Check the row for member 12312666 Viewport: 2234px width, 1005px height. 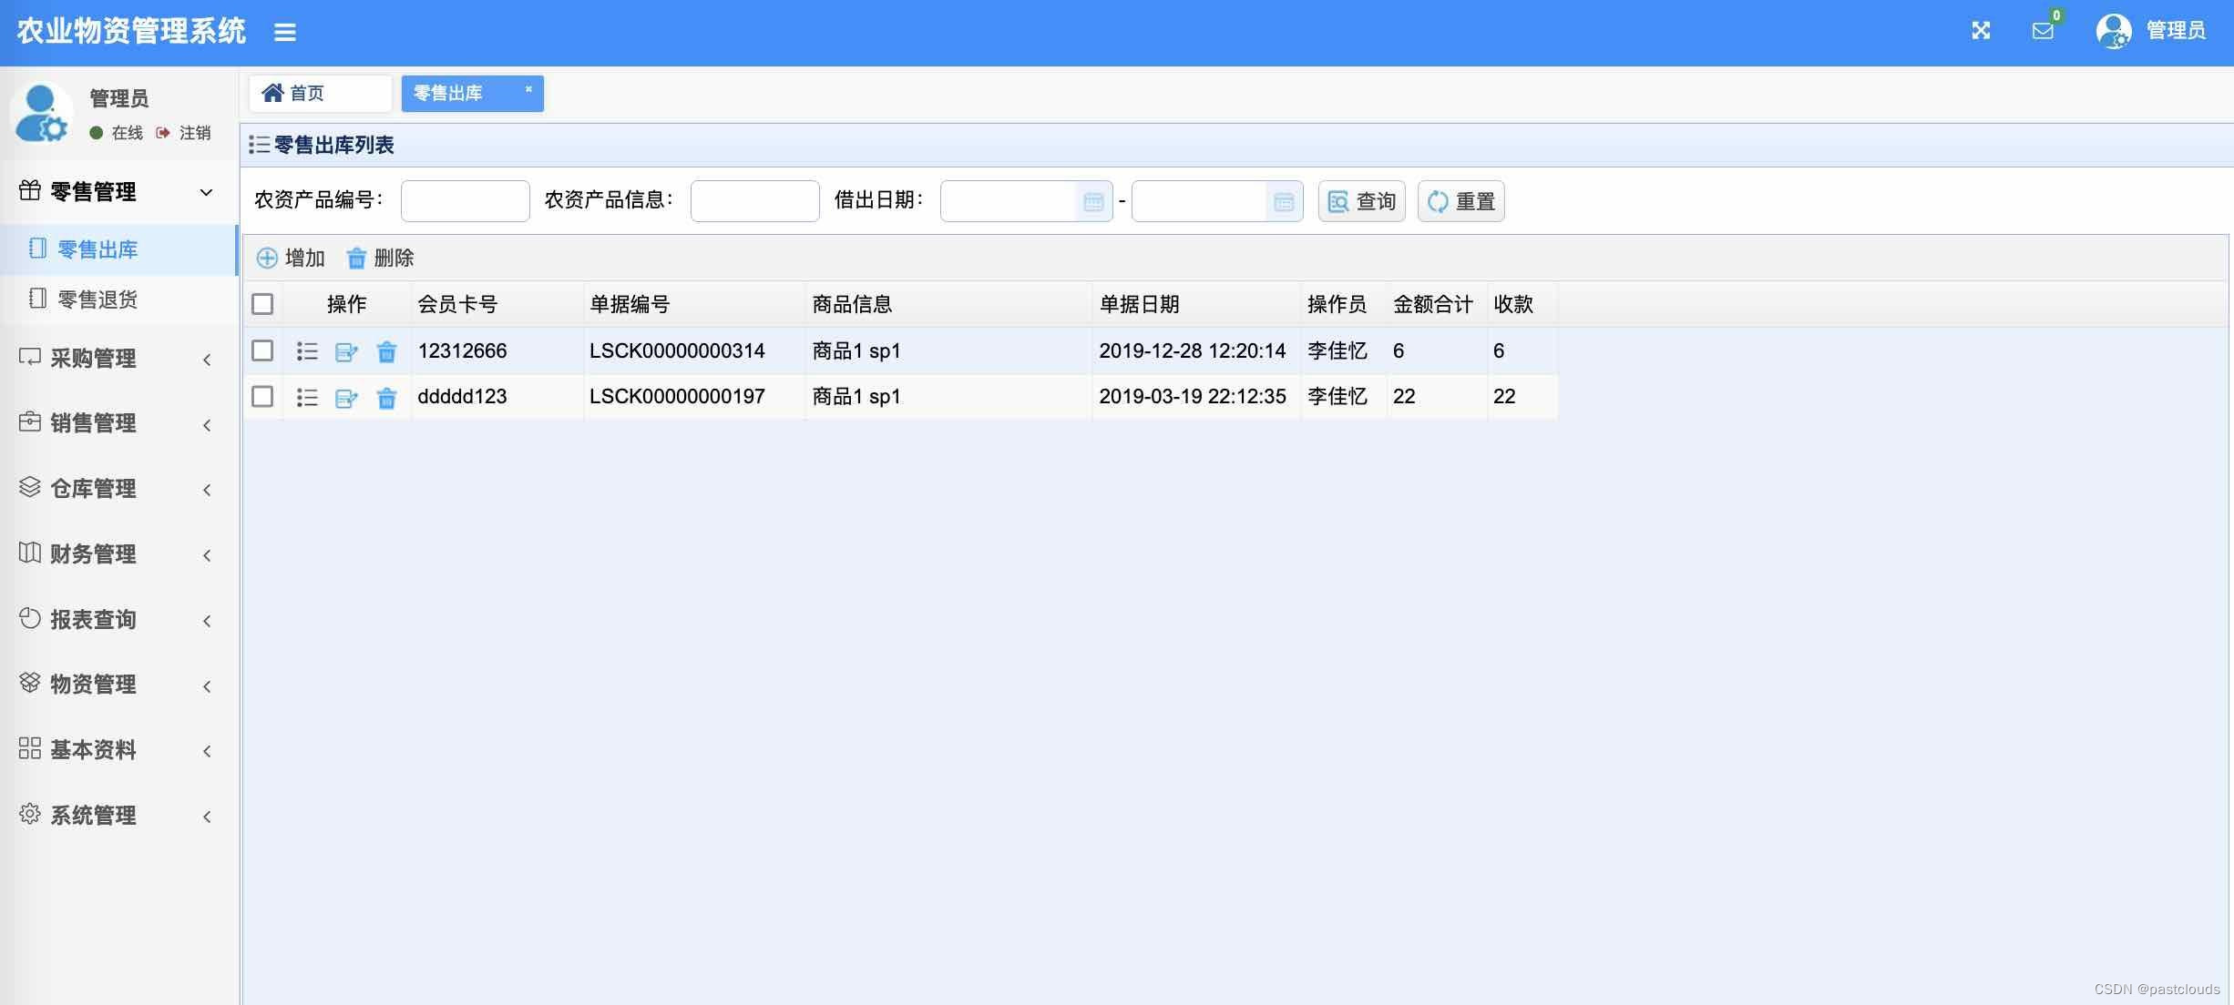262,350
